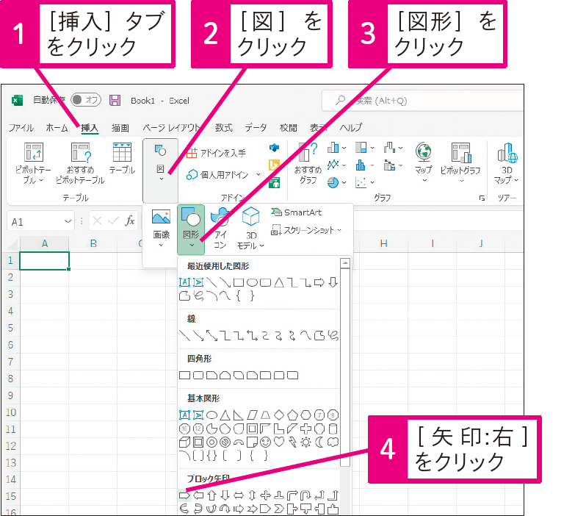Viewport: 575px width, 516px height.
Task: Expand the 図 illustrations dropdown
Action: [161, 171]
